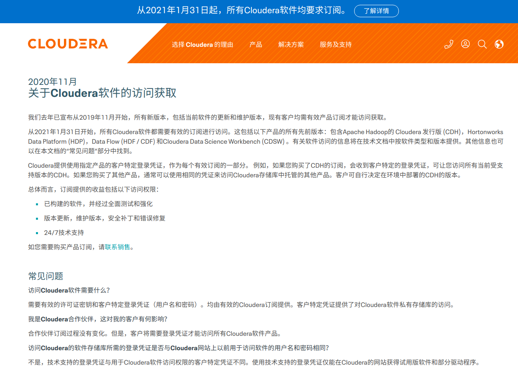Expand the 服务及支持 navigation dropdown
The height and width of the screenshot is (369, 518).
coord(335,44)
